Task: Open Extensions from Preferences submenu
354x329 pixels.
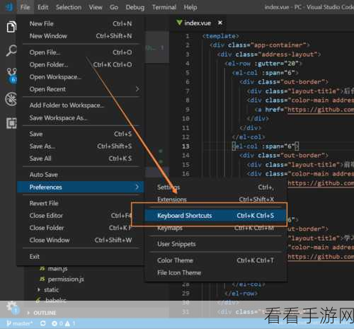Action: pos(216,200)
